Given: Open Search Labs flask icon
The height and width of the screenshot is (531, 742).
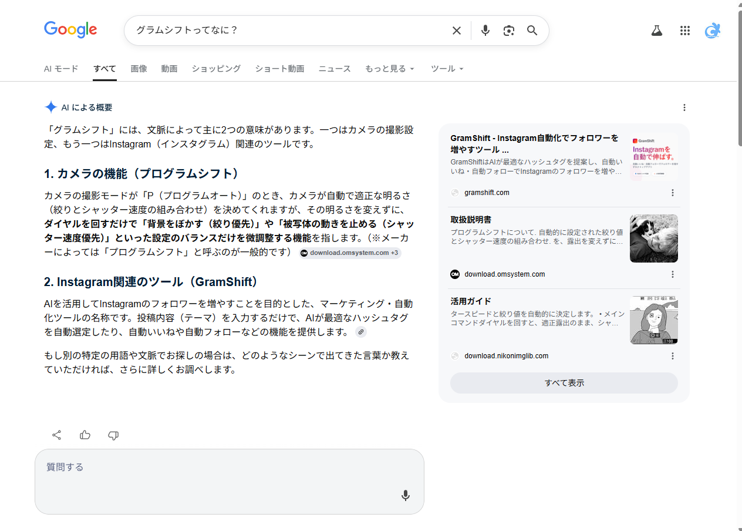Looking at the screenshot, I should pos(656,31).
